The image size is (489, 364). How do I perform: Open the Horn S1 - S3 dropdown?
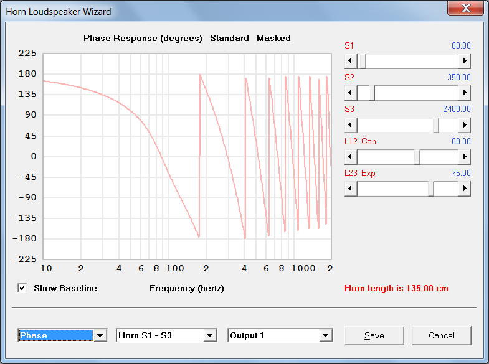(x=209, y=335)
